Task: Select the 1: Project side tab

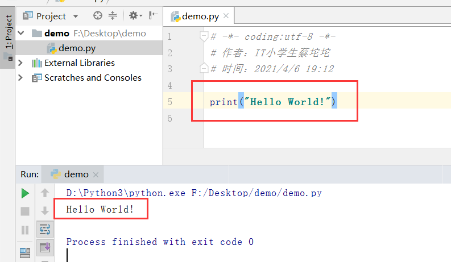Action: coord(8,38)
